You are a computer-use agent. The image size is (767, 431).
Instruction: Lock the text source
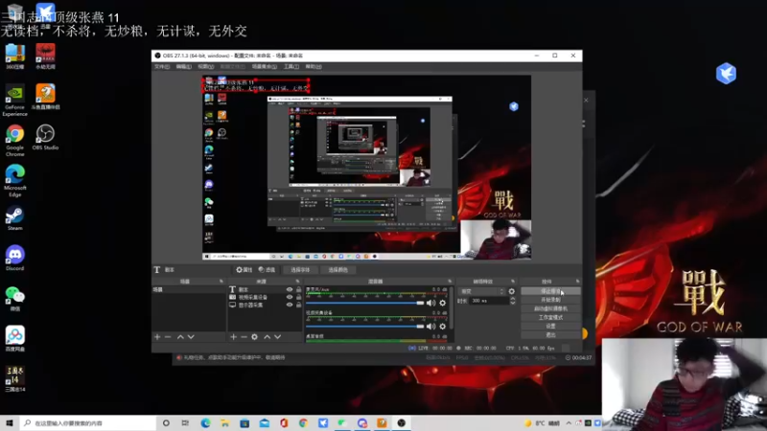tap(298, 289)
